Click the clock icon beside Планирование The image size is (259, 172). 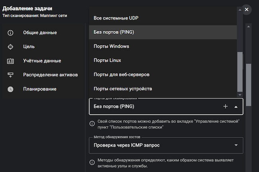[10, 89]
